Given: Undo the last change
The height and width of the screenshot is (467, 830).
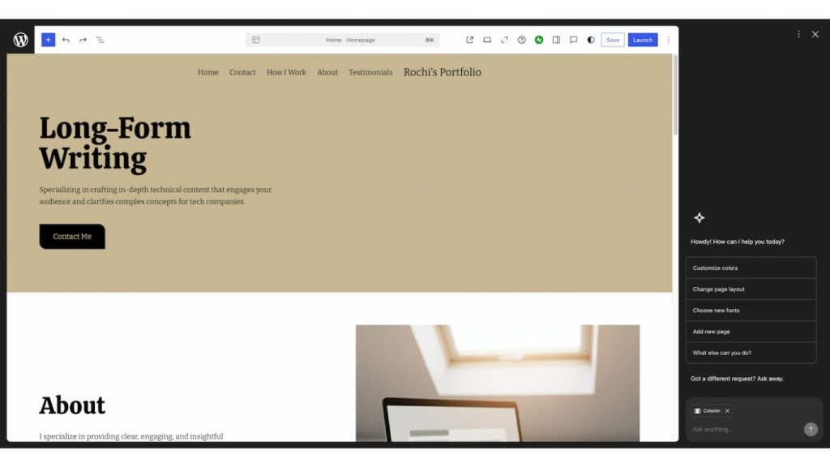Looking at the screenshot, I should [x=66, y=39].
